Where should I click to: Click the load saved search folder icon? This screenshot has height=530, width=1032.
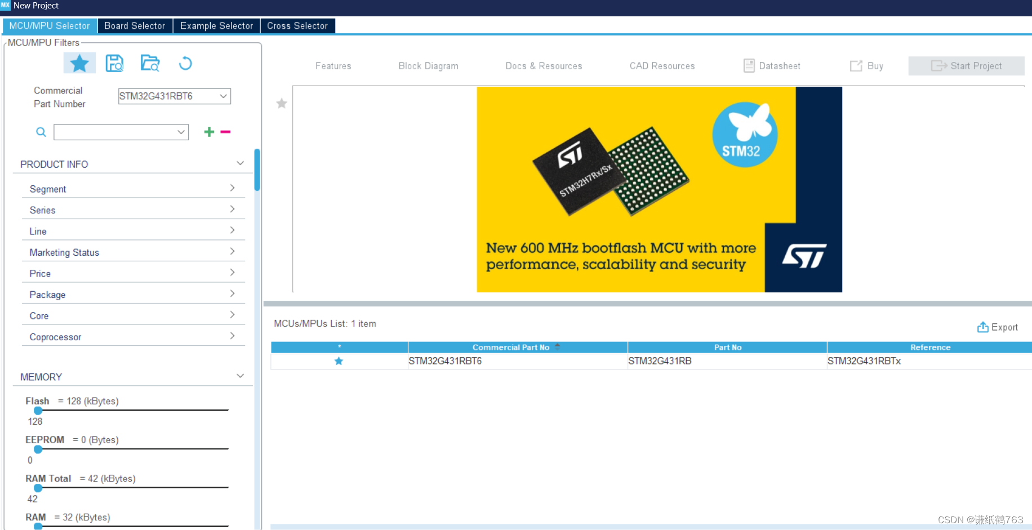click(150, 63)
